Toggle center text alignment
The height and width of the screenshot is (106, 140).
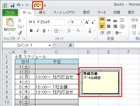109,26
